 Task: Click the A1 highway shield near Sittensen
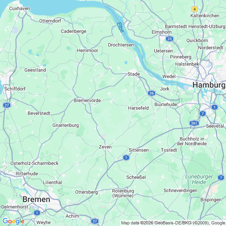126,158
